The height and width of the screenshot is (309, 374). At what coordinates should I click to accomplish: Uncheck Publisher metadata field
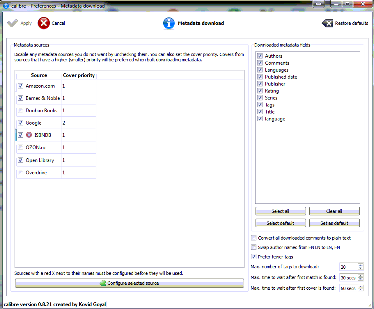[260, 84]
